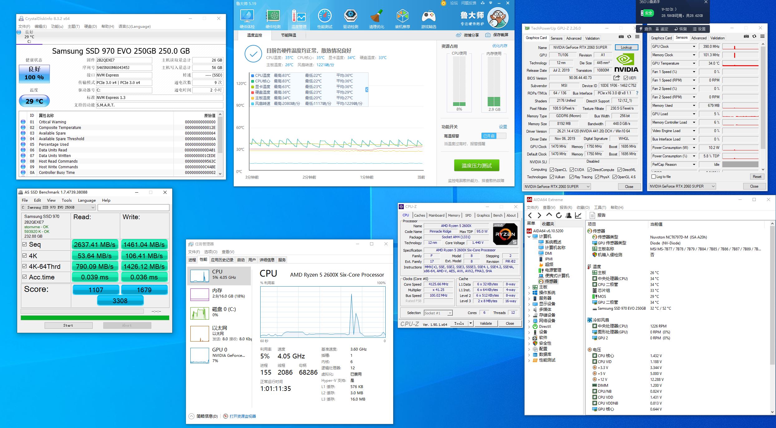The height and width of the screenshot is (428, 776).
Task: Enable Log to file in GPU-Z Sensors
Action: [654, 176]
